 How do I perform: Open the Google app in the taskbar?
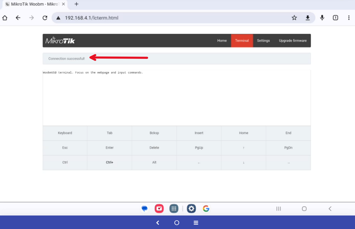pos(206,209)
